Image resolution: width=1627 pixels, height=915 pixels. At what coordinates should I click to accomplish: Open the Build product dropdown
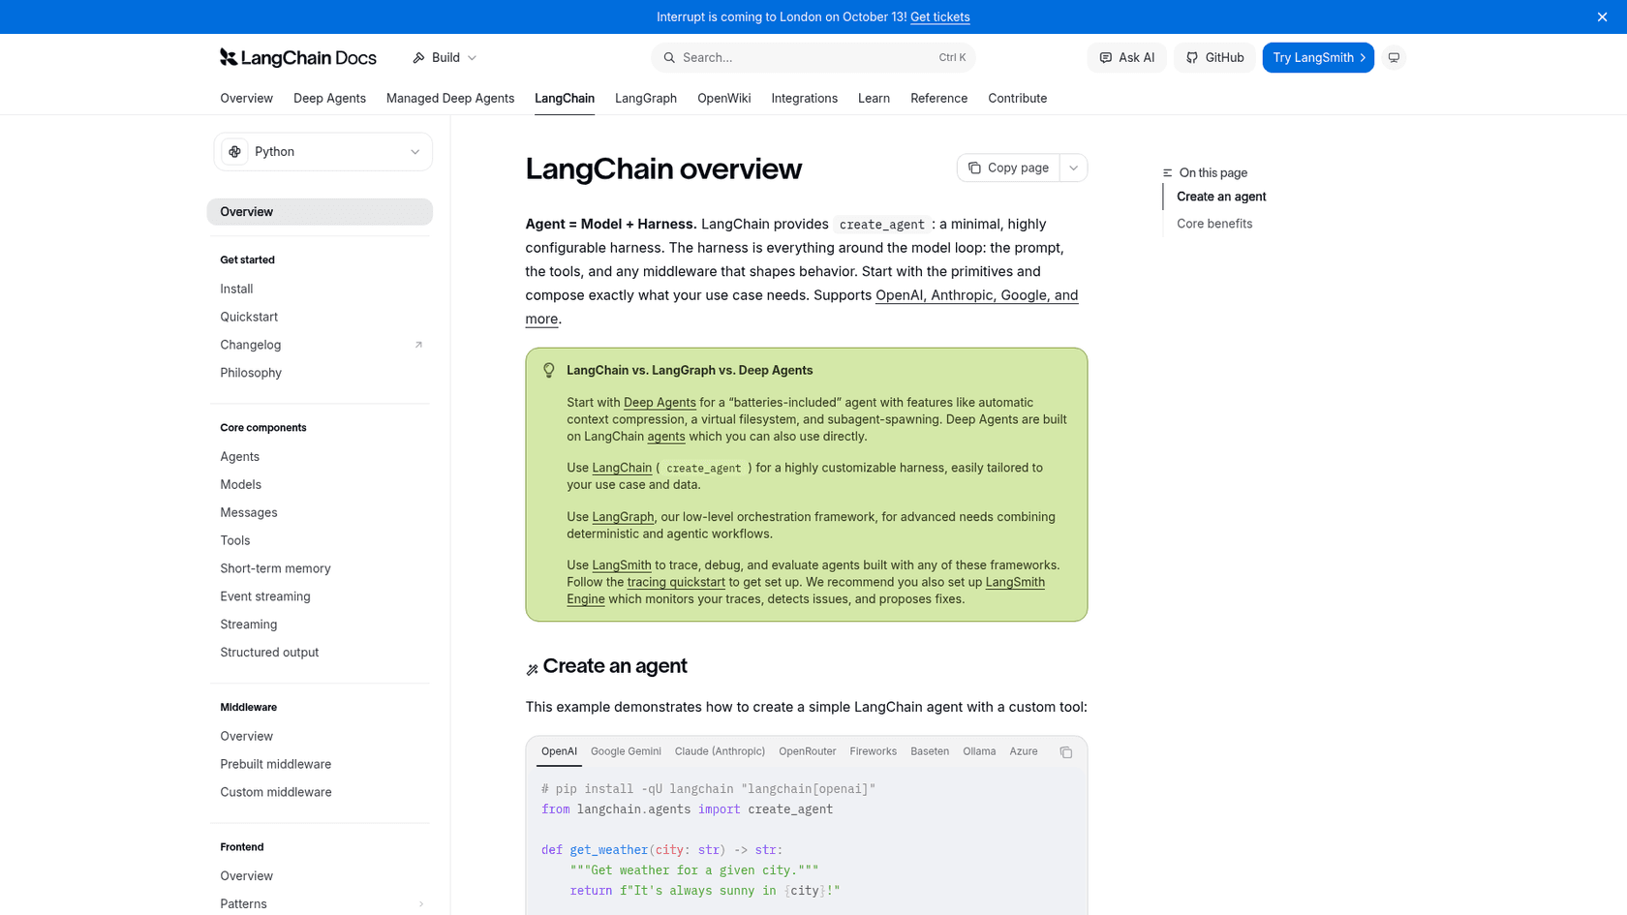(x=445, y=58)
